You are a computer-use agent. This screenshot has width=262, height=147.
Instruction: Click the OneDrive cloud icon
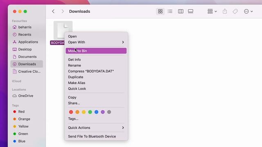click(15, 96)
